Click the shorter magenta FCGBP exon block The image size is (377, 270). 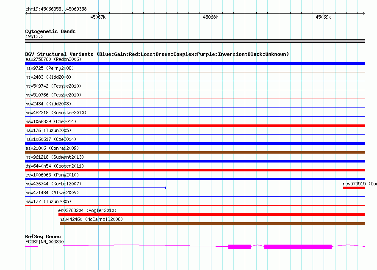[240, 247]
